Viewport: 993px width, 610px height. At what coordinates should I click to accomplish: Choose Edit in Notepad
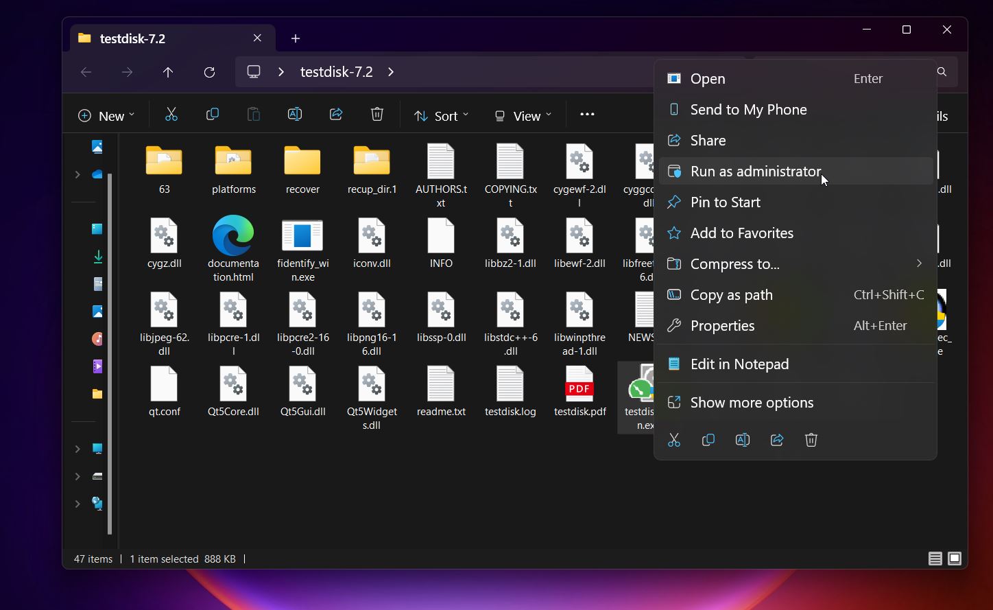click(x=795, y=364)
